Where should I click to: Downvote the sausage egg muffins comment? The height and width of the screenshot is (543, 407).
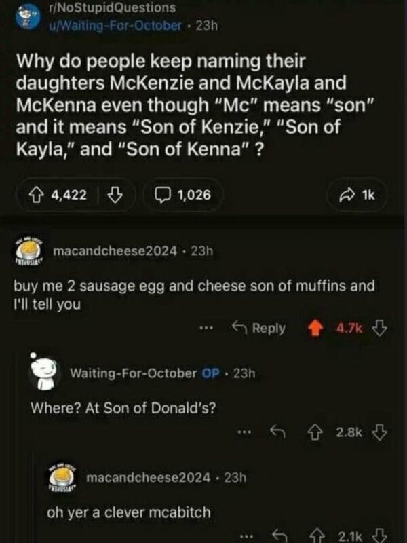(381, 328)
